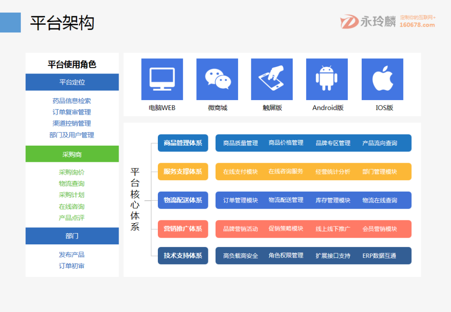Screen dimensions: 451x312
Task: Toggle the 采购商 green section header
Action: click(x=72, y=154)
